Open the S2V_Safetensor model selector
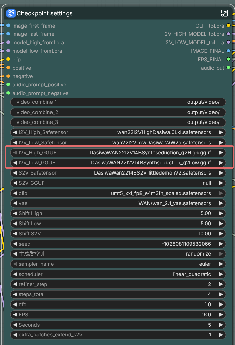235x345 pixels. pyautogui.click(x=118, y=173)
